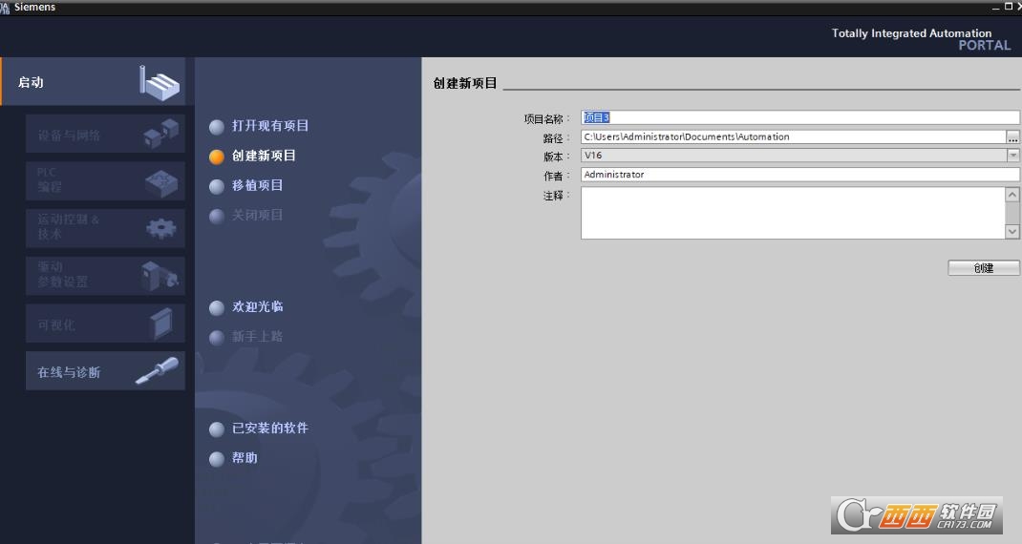This screenshot has width=1022, height=544.
Task: Open the 欢迎光临 link
Action: 258,306
